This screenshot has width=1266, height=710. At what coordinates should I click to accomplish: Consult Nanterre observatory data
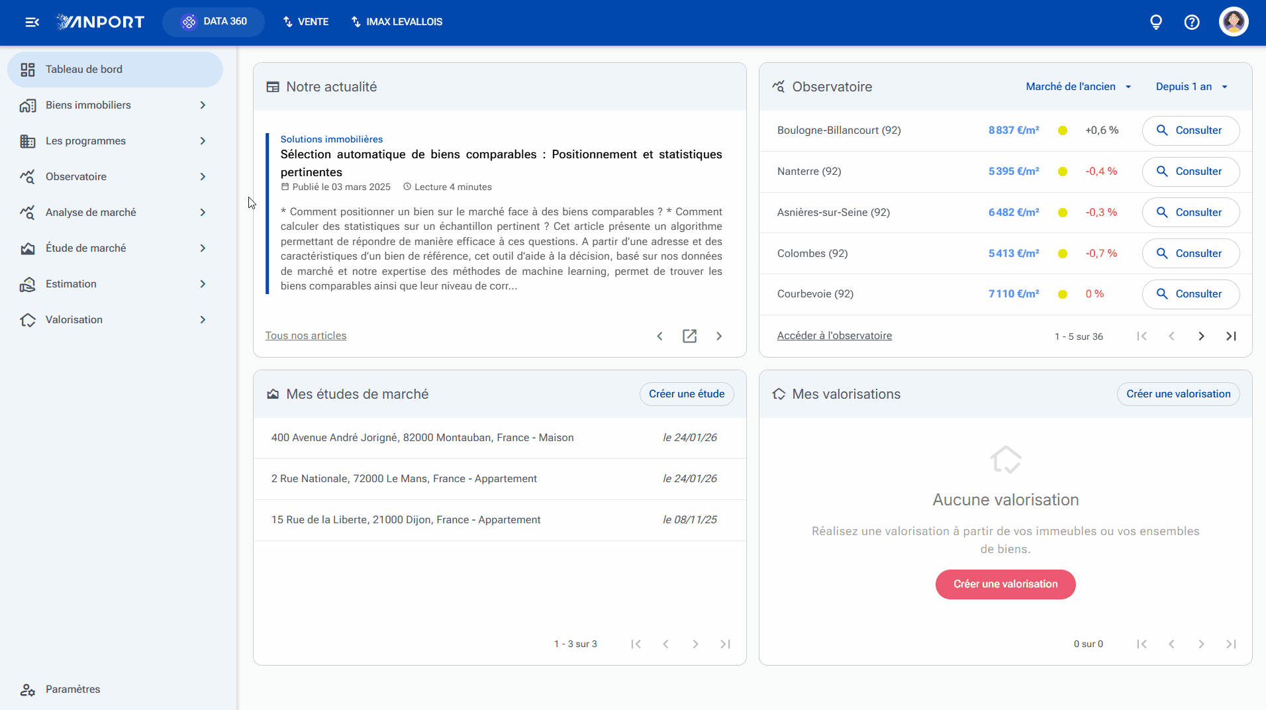[1191, 172]
